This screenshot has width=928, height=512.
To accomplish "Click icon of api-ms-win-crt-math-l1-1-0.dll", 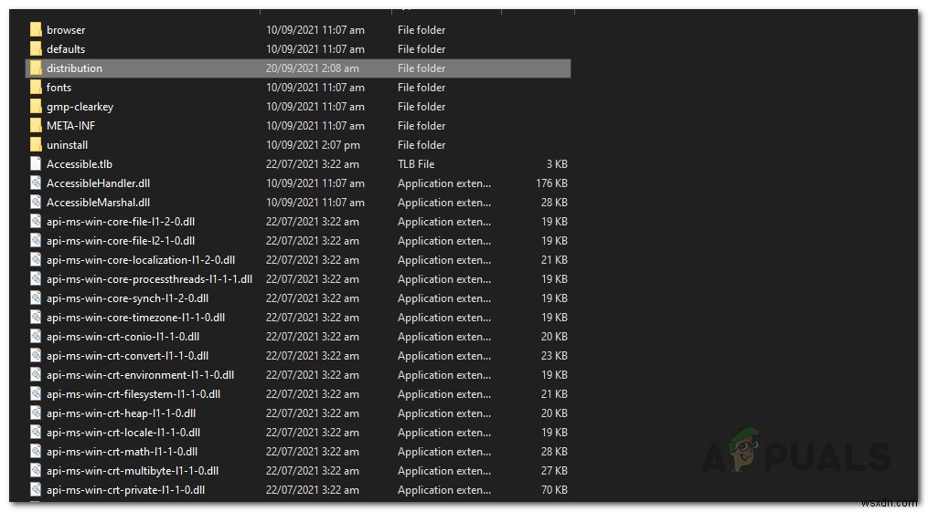I will point(36,452).
